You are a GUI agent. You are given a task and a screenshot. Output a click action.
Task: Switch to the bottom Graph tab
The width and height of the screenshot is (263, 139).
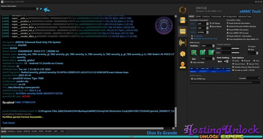click(x=19, y=131)
